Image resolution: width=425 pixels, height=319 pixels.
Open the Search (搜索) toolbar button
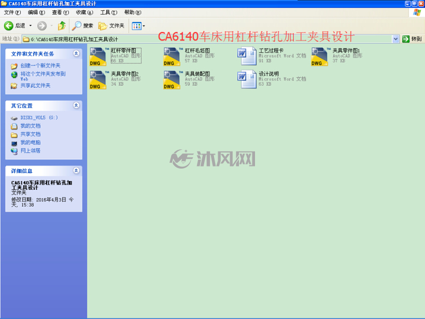pos(82,26)
